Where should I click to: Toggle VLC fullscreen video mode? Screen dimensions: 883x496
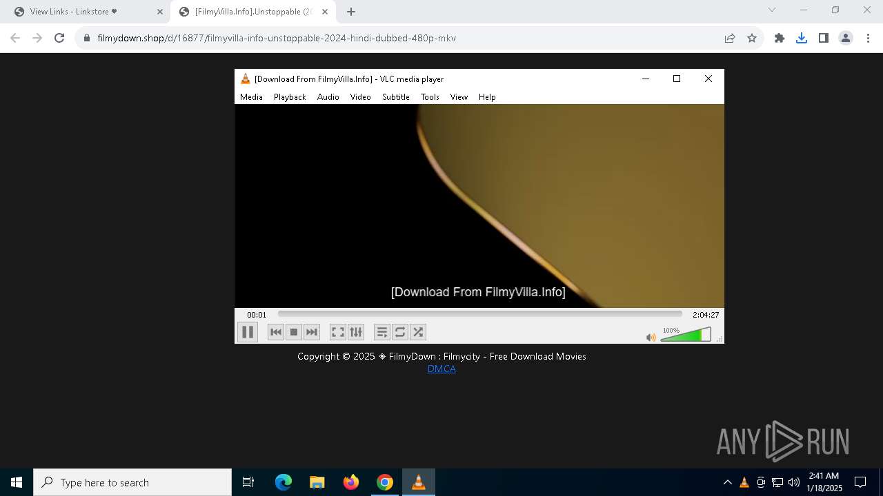click(338, 332)
